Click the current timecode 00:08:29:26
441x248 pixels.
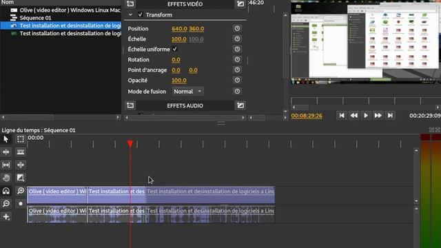pyautogui.click(x=307, y=116)
